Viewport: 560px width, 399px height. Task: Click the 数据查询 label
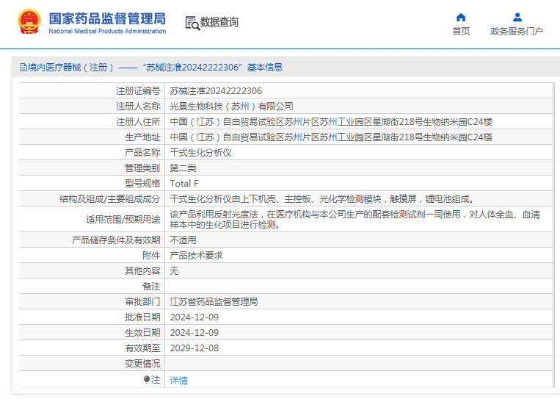(x=219, y=22)
